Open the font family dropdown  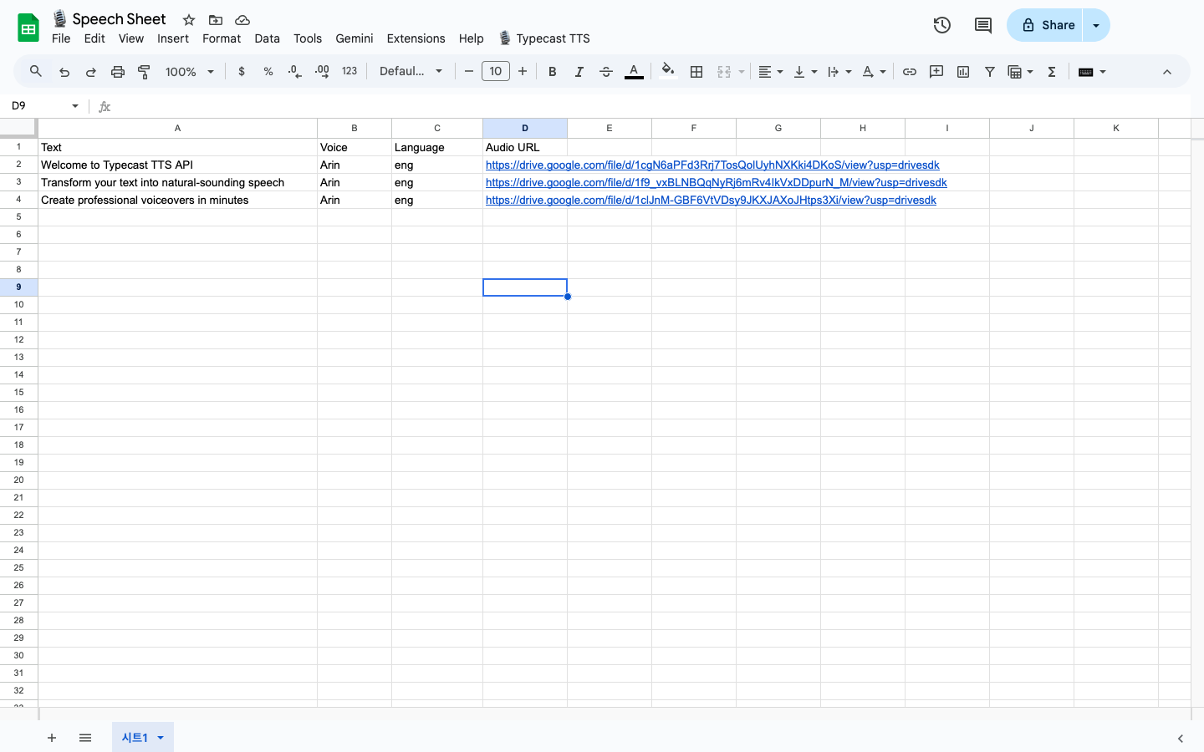click(x=411, y=71)
